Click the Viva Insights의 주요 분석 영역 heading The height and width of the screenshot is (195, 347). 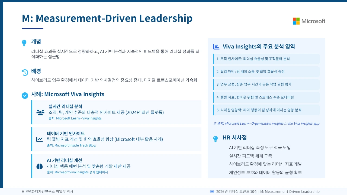(259, 46)
